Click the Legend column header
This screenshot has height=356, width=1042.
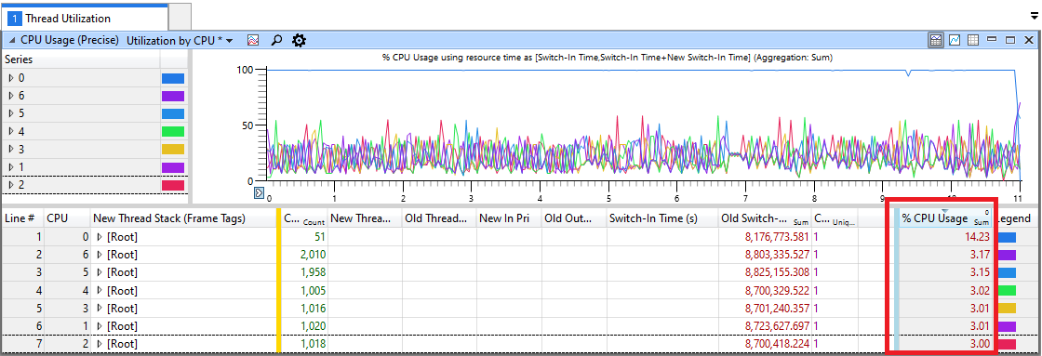[1013, 218]
